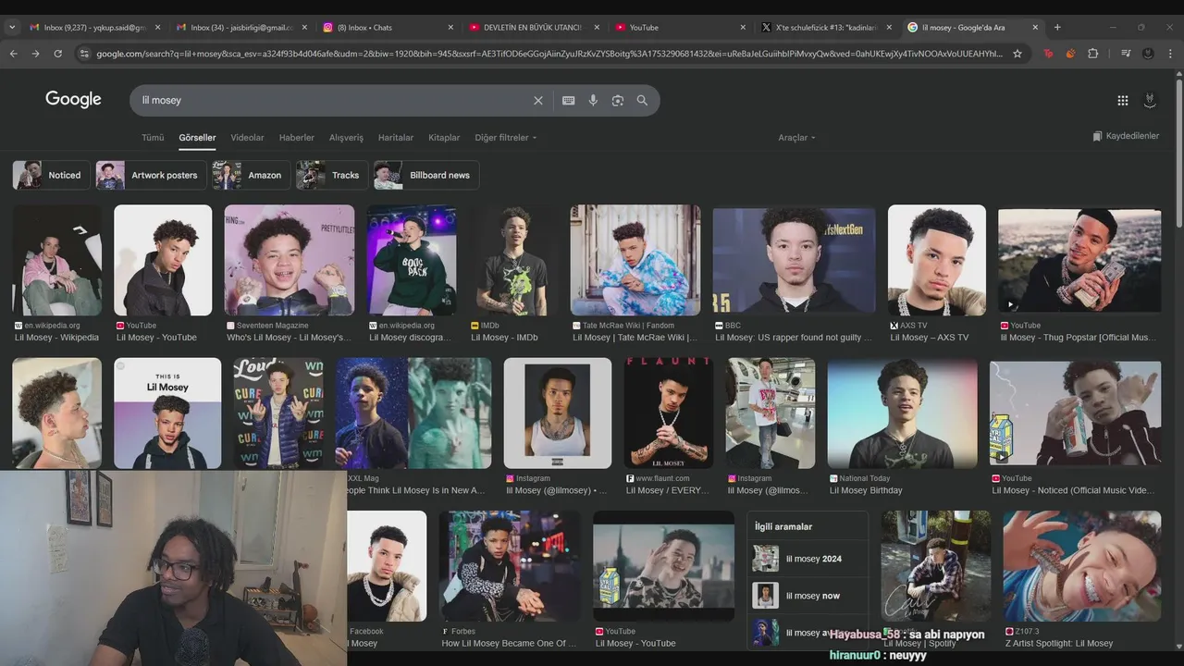Screen dimensions: 1184x666
Task: Go back to previous page
Action: pos(13,54)
